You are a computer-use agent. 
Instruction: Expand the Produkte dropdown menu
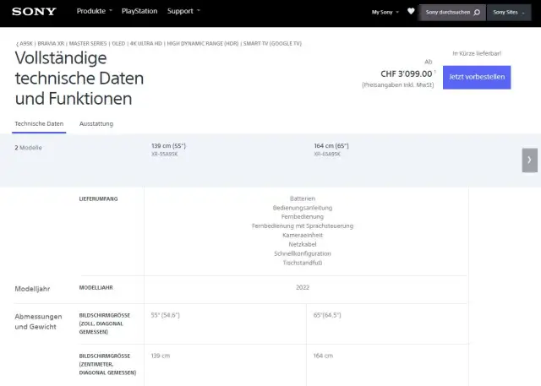95,11
